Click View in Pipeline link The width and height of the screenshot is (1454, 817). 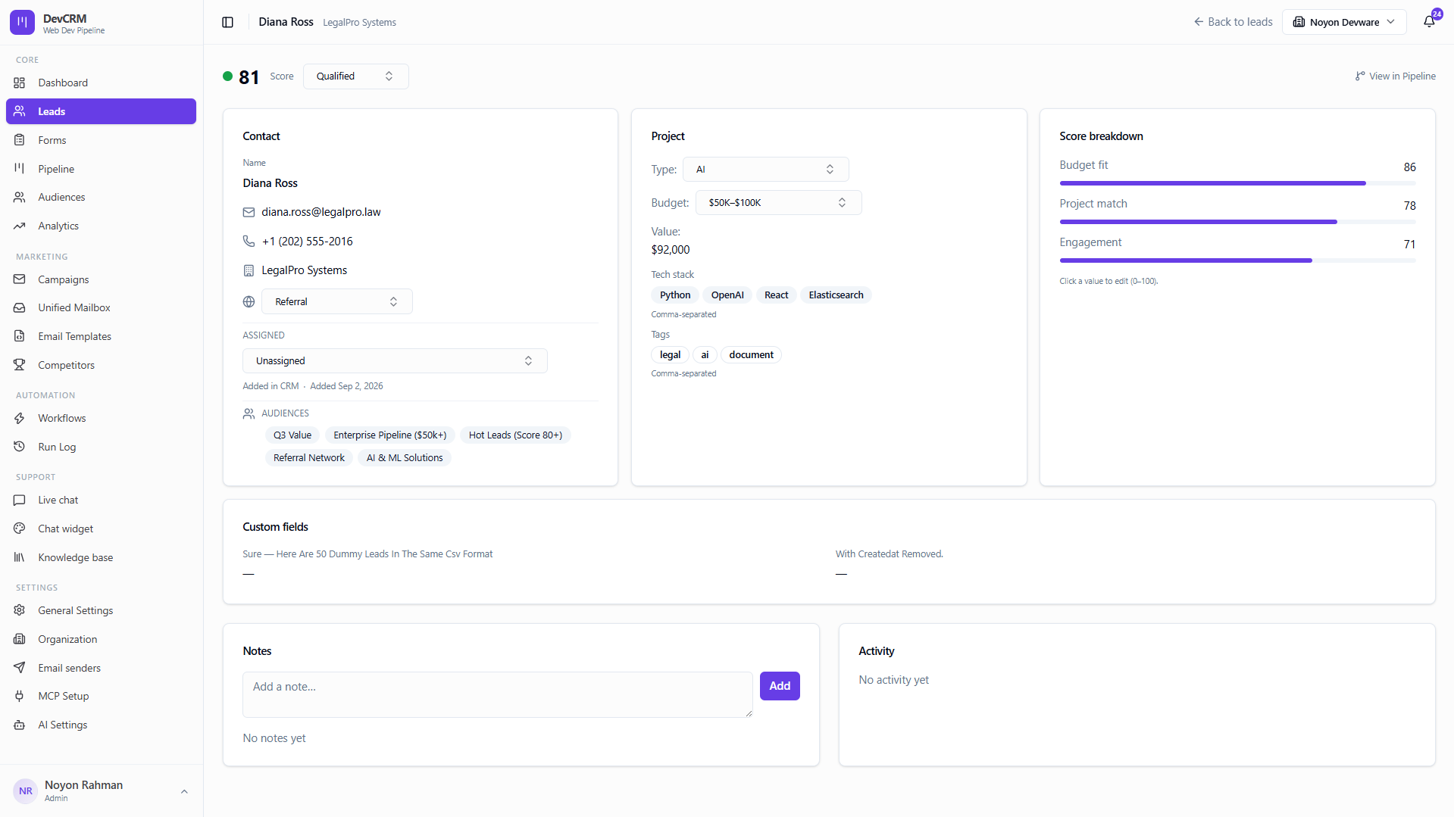pyautogui.click(x=1395, y=76)
